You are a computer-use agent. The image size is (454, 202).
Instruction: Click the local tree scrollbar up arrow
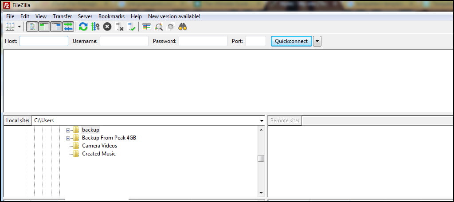pyautogui.click(x=261, y=130)
